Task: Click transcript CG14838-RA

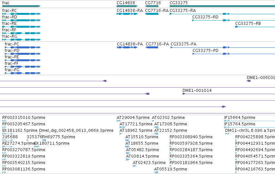Action: 127,14
